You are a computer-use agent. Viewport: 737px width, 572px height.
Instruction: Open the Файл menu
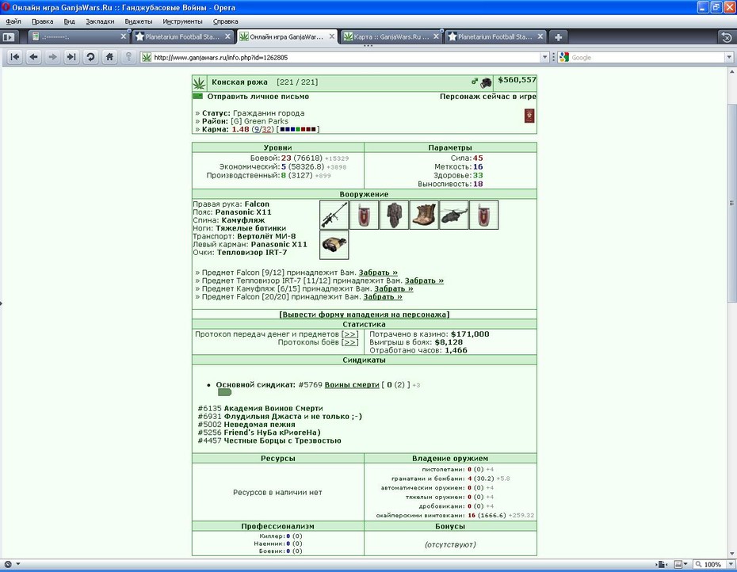click(13, 21)
